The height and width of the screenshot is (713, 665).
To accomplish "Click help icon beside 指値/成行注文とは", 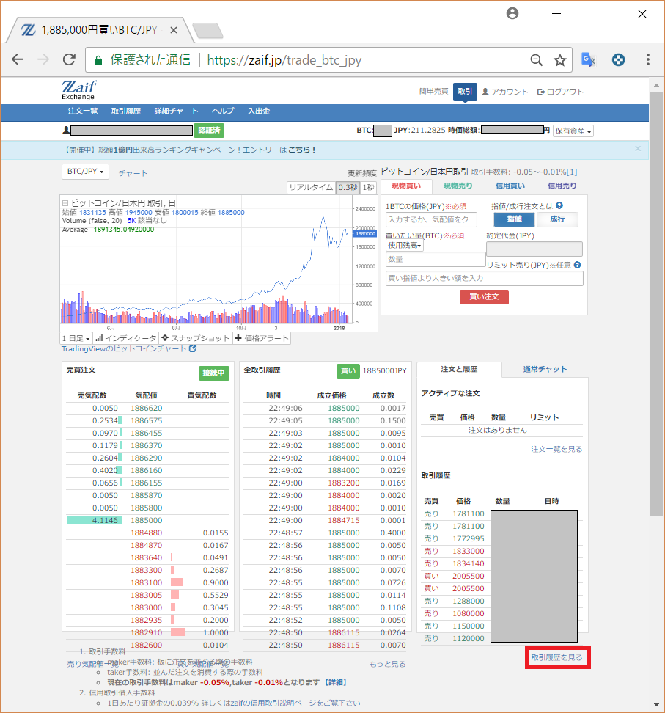I will pyautogui.click(x=559, y=205).
